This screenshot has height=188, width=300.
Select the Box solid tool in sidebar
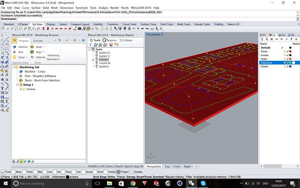pos(2,62)
